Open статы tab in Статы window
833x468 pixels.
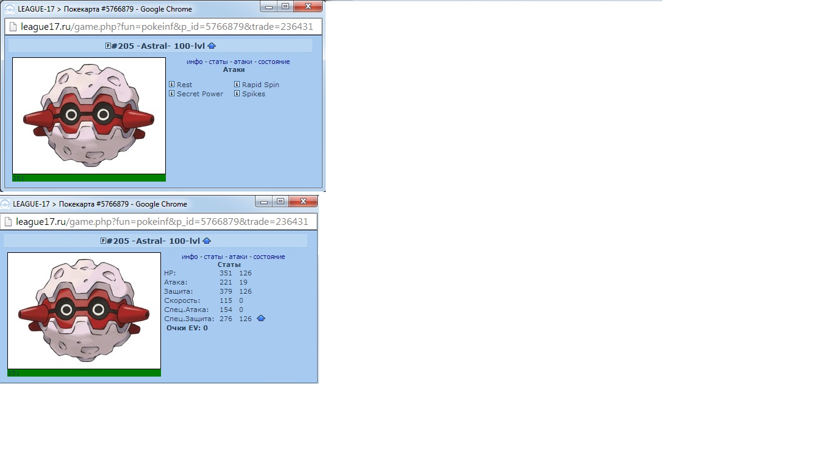tap(213, 257)
